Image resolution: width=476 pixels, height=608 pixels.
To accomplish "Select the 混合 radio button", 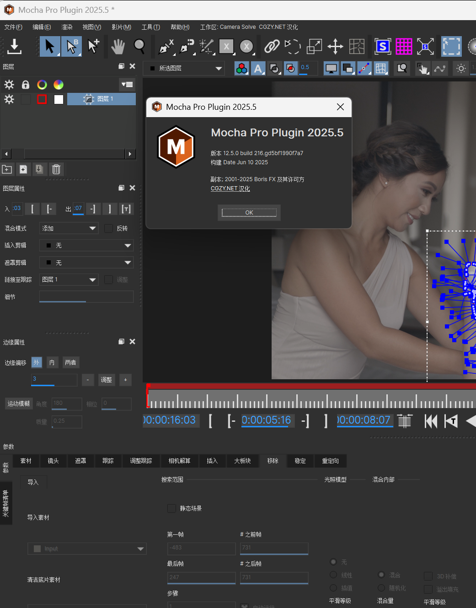I will 381,575.
